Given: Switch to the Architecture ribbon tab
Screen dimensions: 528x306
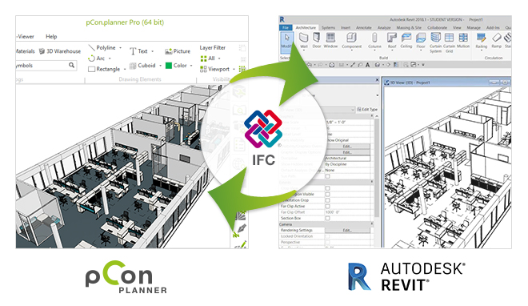Looking at the screenshot, I should click(x=306, y=27).
